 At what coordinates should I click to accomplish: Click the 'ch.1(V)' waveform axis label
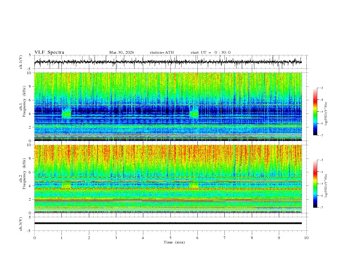[21, 62]
